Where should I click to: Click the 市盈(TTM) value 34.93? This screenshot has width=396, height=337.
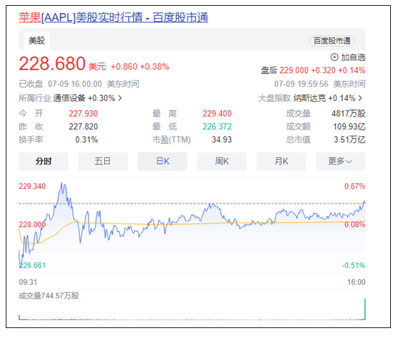221,139
